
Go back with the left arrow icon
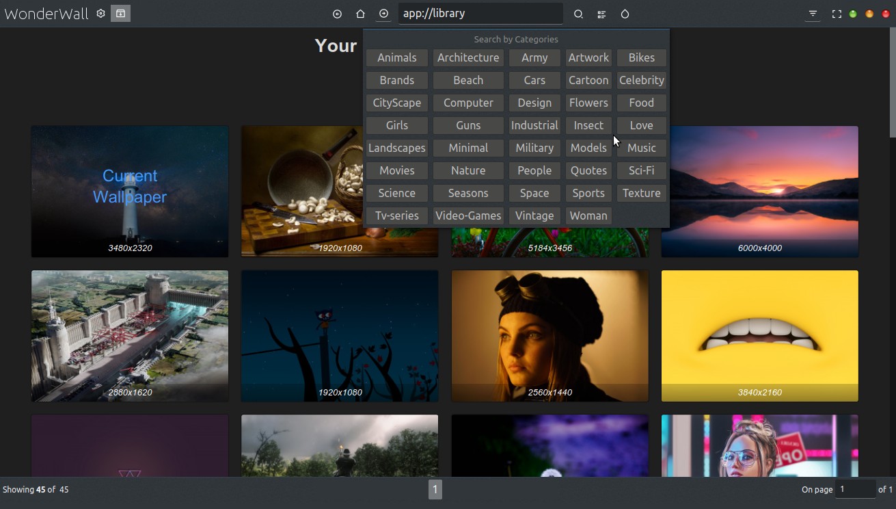(x=337, y=14)
